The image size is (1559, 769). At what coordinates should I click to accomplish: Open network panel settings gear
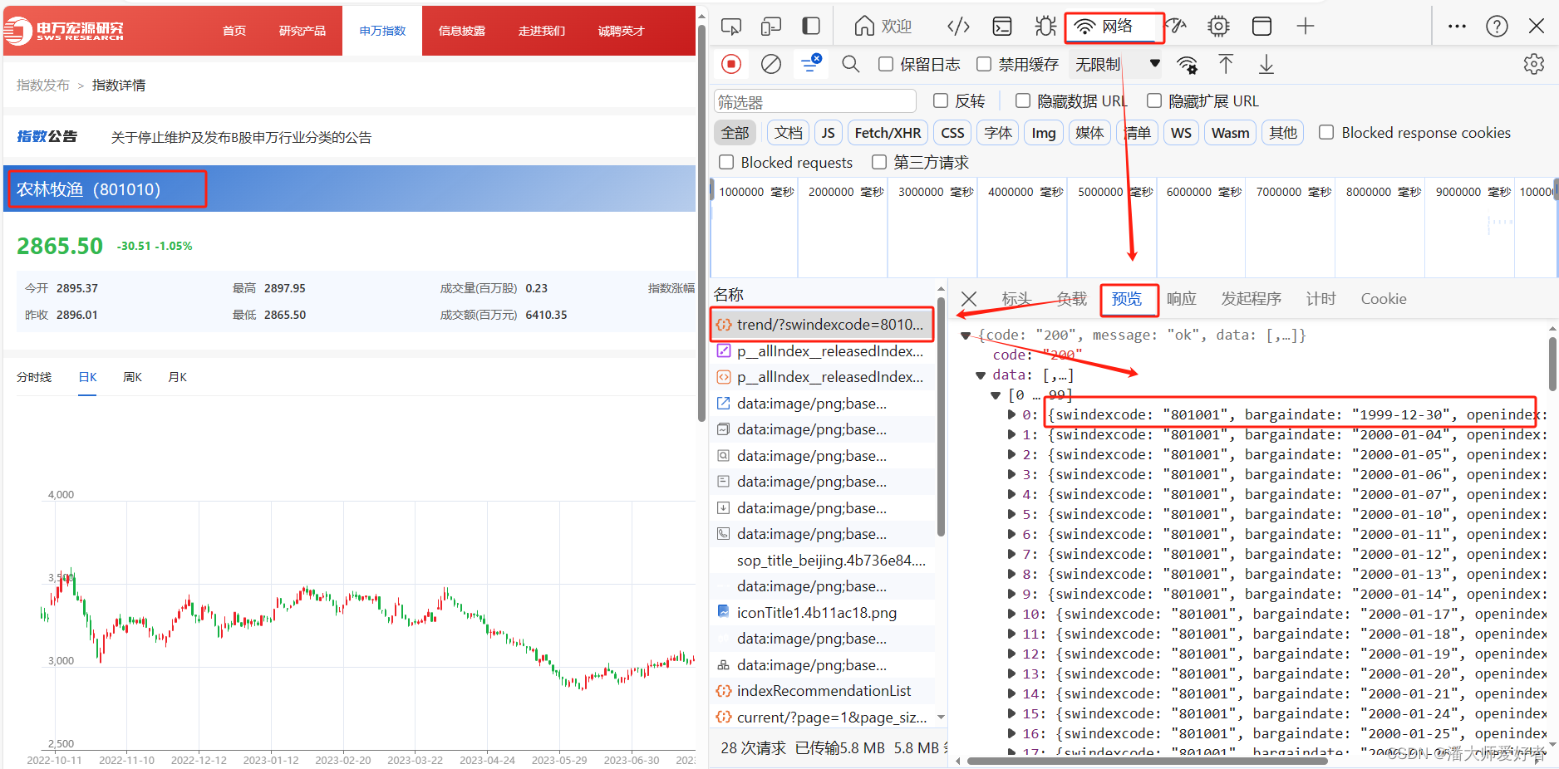pos(1533,64)
